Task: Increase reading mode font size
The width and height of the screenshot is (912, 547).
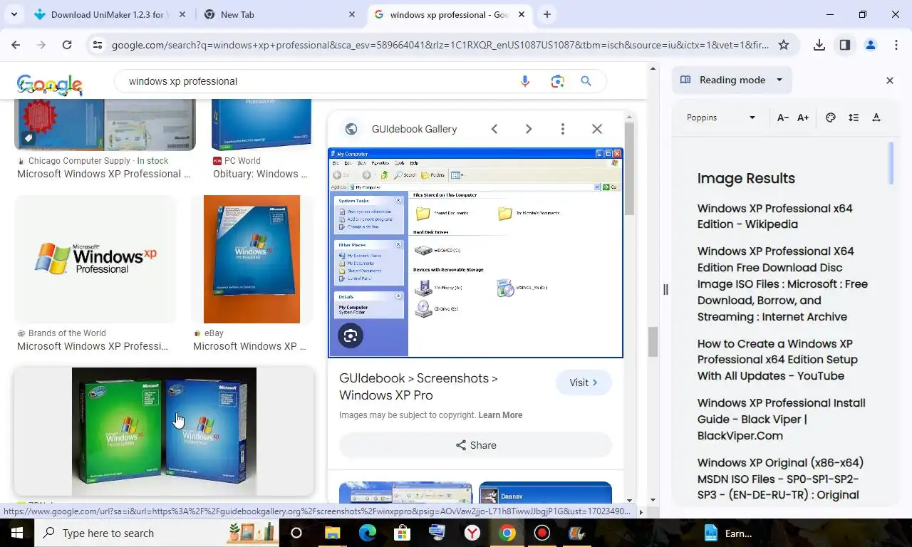Action: tap(803, 118)
